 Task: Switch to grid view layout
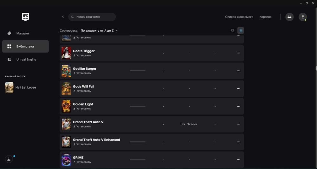click(232, 30)
